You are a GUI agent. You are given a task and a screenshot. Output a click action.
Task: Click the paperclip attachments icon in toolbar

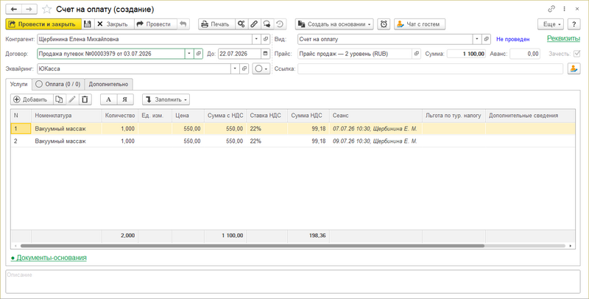(254, 24)
